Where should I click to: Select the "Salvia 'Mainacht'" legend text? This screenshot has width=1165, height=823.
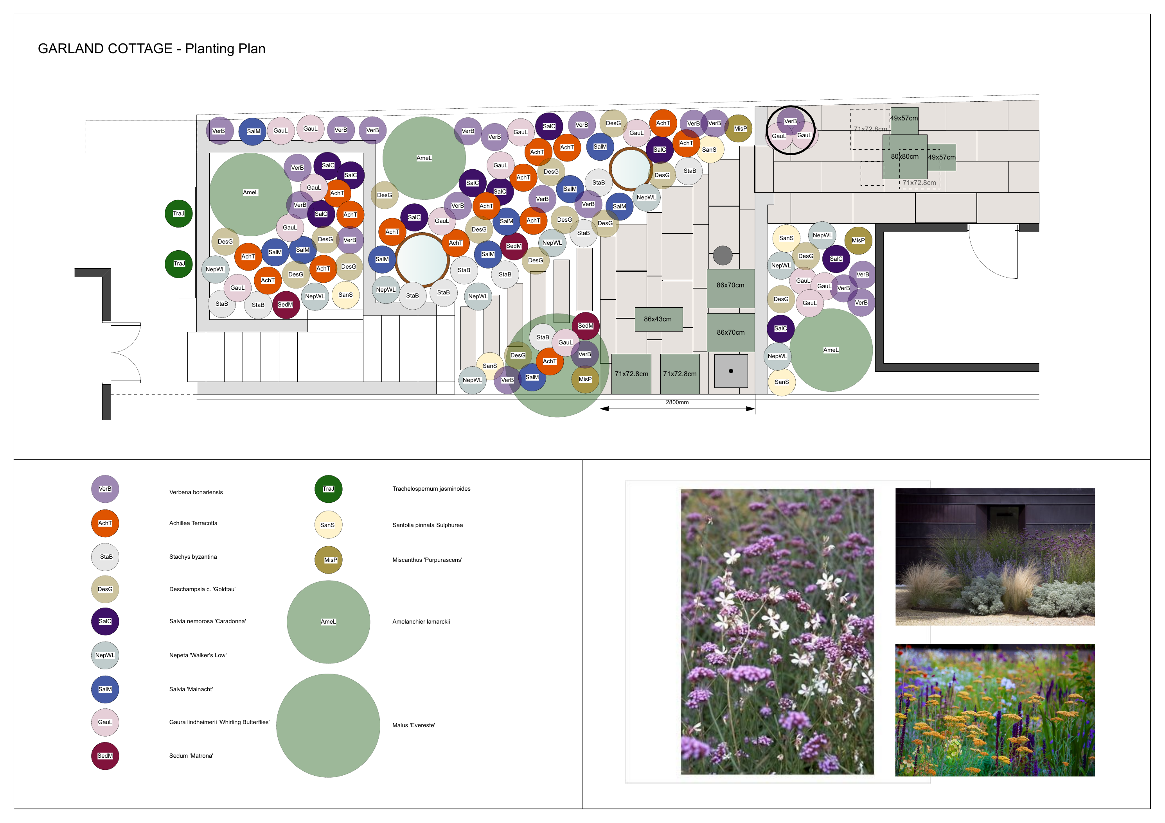click(191, 689)
